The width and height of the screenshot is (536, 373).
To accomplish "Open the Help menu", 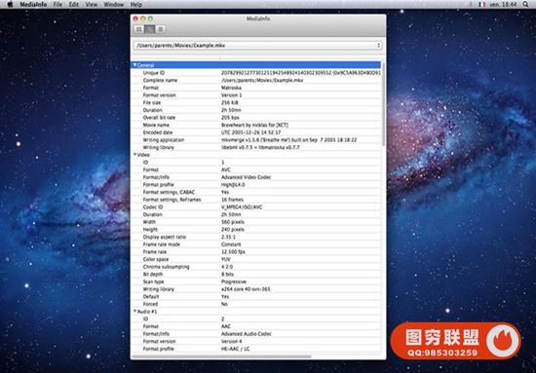I will pos(136,5).
